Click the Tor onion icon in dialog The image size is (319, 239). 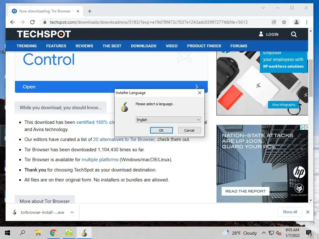(125, 107)
